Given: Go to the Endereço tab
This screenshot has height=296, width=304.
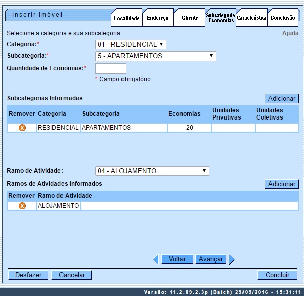Looking at the screenshot, I should coord(158,18).
